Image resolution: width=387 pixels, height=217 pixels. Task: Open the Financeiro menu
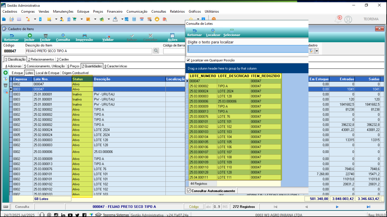(115, 12)
